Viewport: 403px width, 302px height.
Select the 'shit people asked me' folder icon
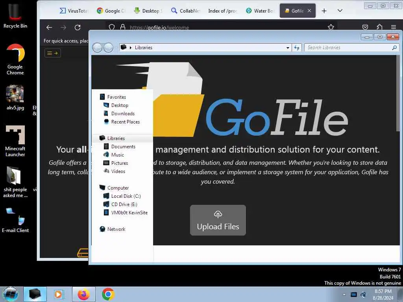coord(15,182)
